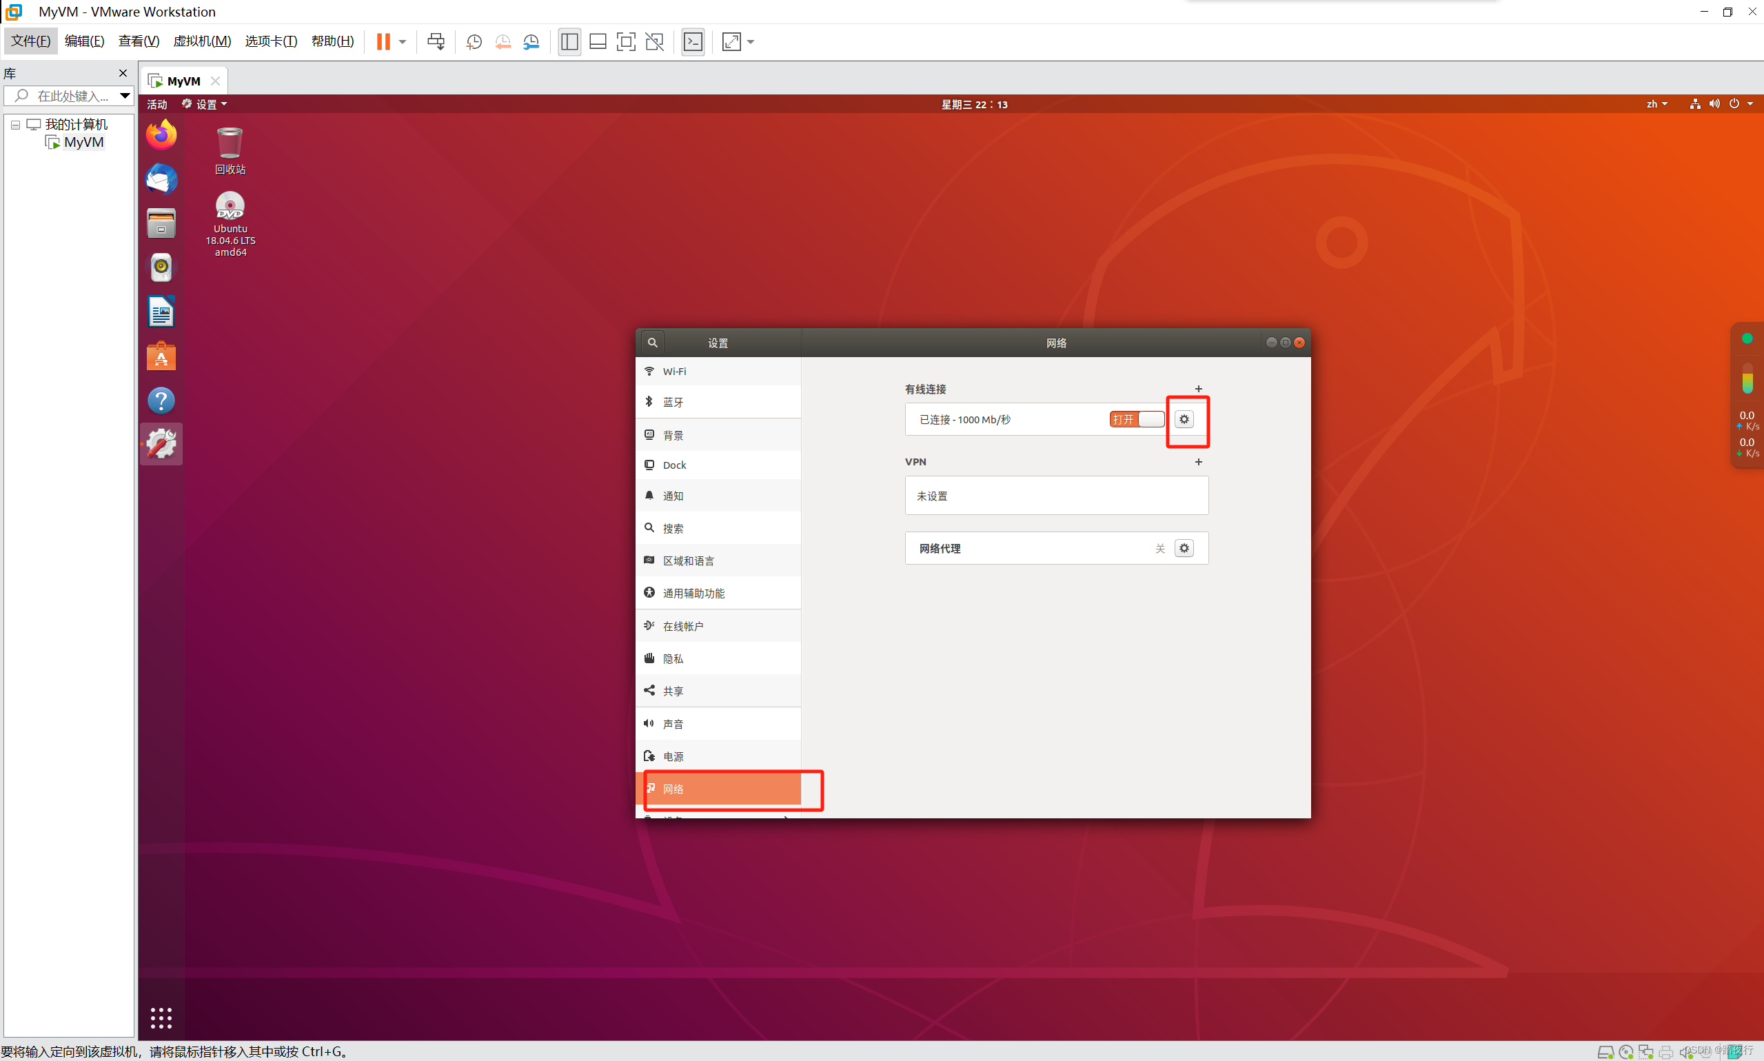Launch Thunderbird mail from the dock

(x=161, y=179)
